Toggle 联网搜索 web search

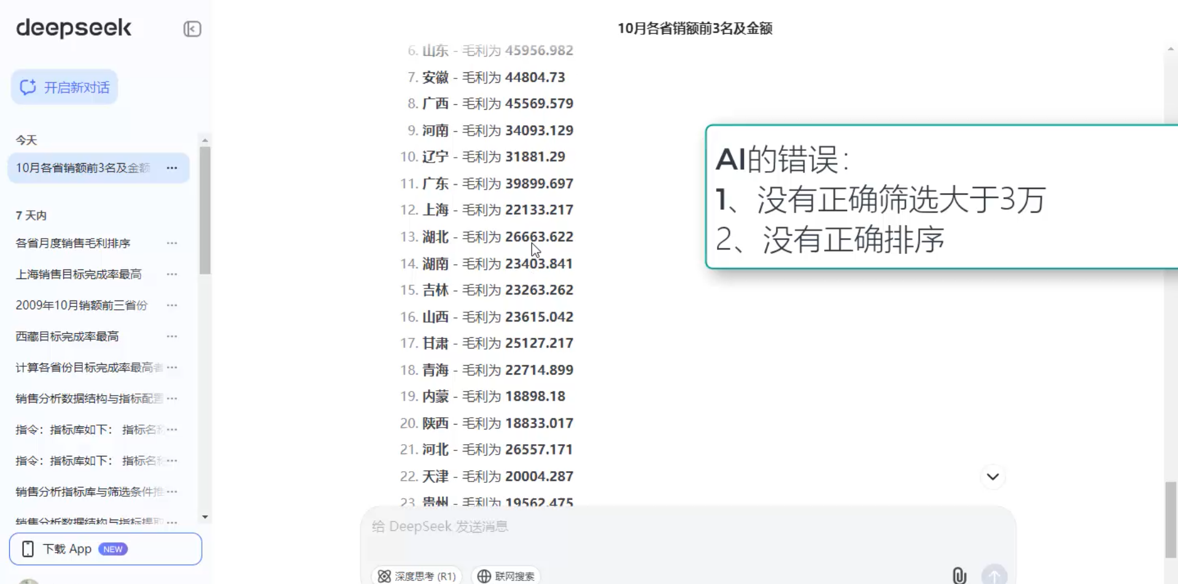point(506,576)
